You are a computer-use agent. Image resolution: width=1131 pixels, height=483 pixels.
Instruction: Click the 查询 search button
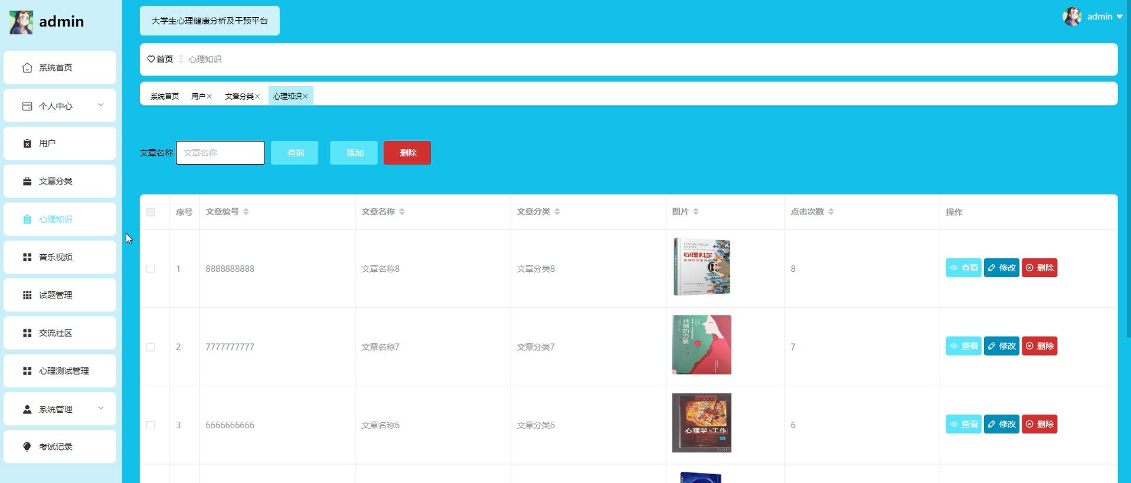pyautogui.click(x=295, y=153)
